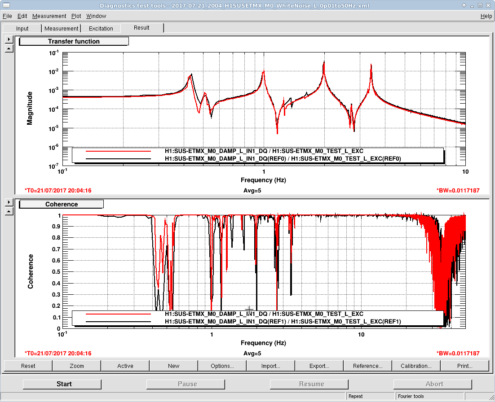Click T0 timestamp under Coherence plot
This screenshot has width=495, height=402.
pyautogui.click(x=58, y=354)
